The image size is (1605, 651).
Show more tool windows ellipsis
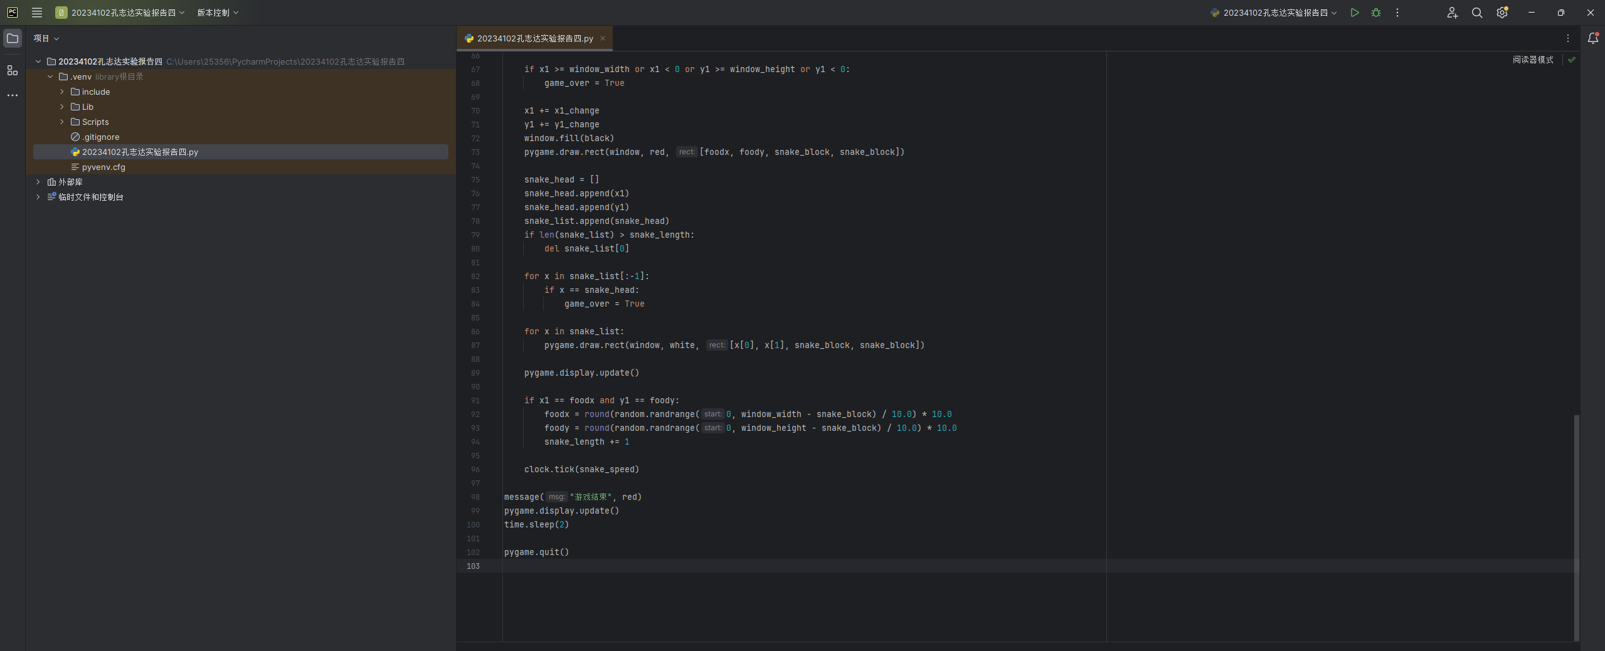[13, 95]
